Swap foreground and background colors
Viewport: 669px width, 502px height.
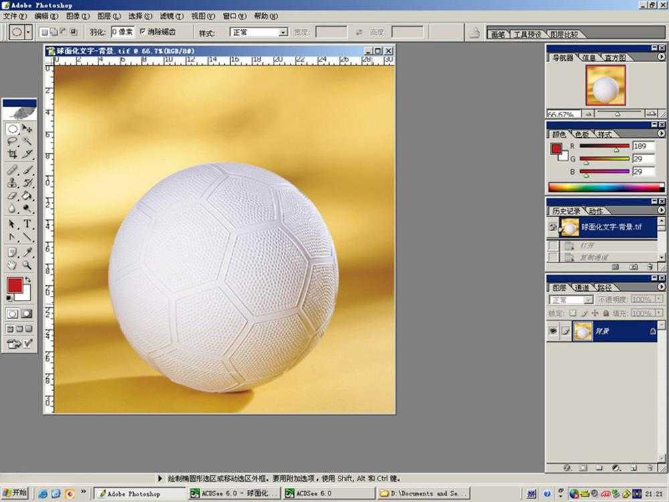[x=27, y=280]
